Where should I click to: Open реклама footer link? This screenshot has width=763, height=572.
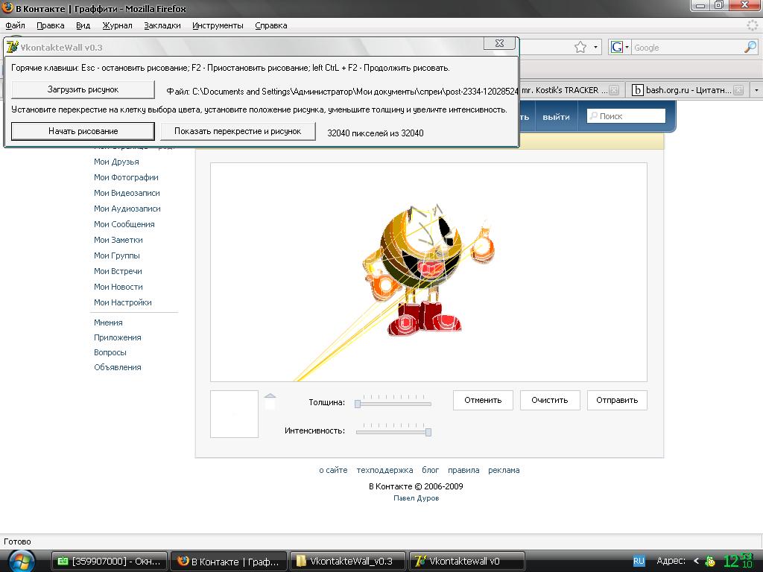pos(504,470)
